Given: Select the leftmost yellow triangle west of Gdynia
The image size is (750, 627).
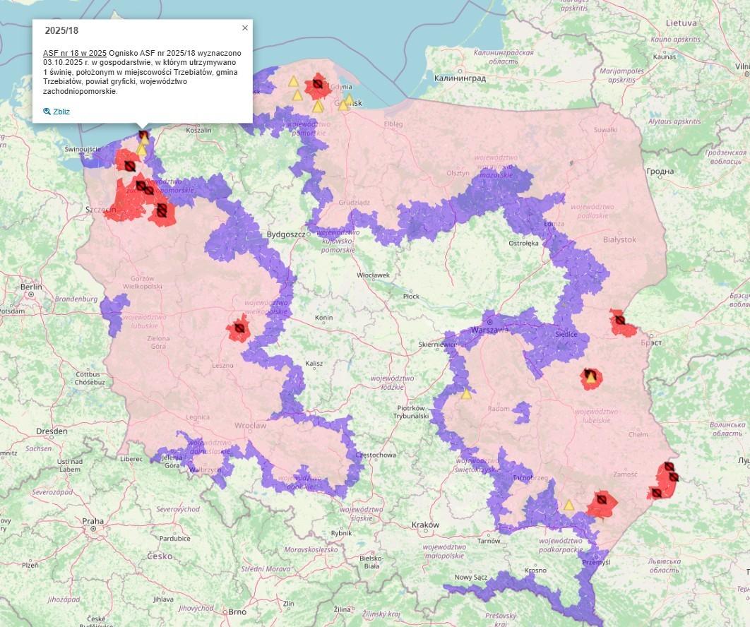Looking at the screenshot, I should 292,81.
